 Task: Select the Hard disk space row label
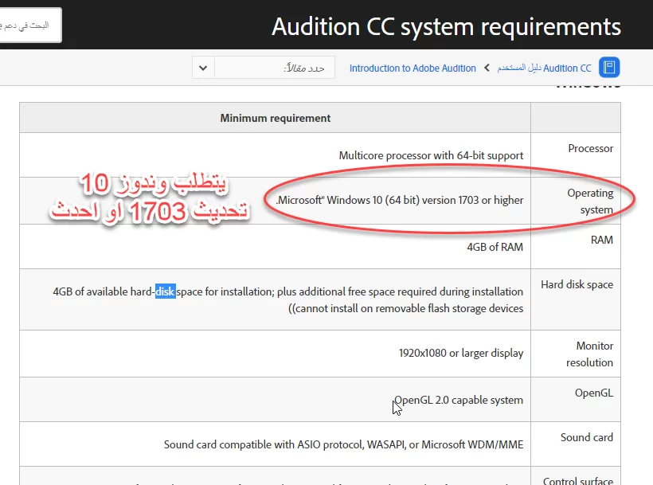pyautogui.click(x=577, y=285)
